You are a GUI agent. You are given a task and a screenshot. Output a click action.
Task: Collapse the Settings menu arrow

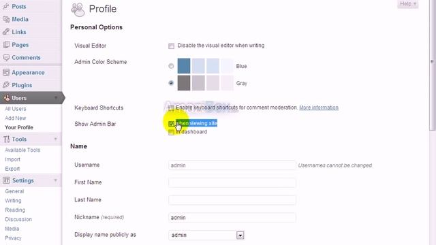pos(56,180)
